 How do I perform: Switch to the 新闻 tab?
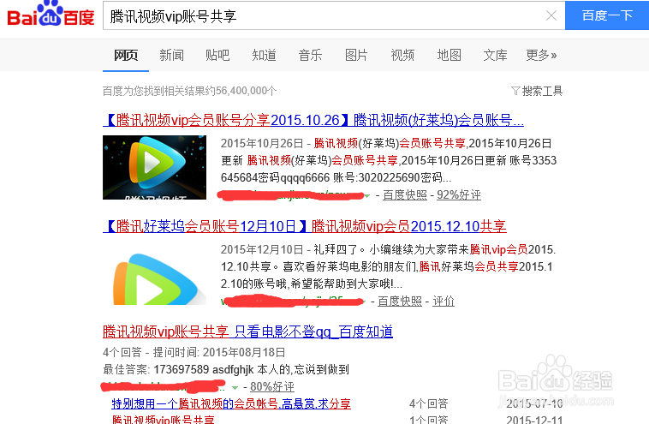[172, 55]
